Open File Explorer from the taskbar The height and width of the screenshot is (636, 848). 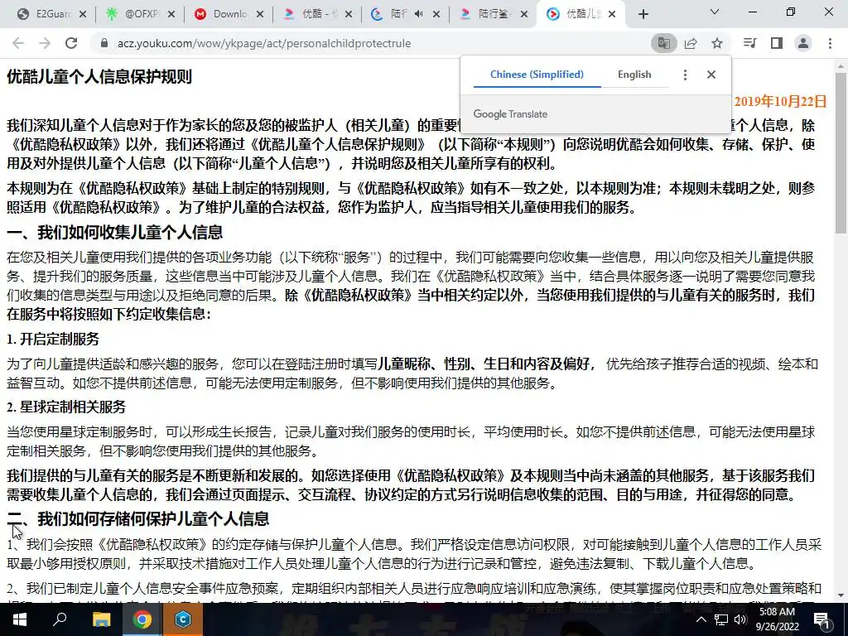tap(101, 619)
